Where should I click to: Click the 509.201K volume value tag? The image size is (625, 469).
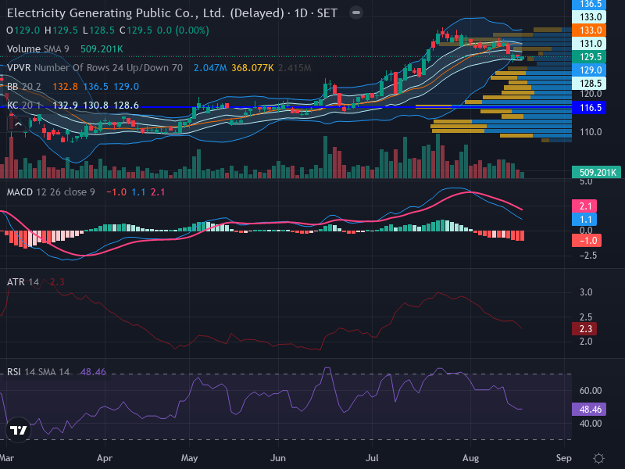pyautogui.click(x=596, y=172)
